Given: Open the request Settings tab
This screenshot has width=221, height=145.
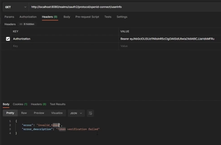Looking at the screenshot, I should coord(122,17).
